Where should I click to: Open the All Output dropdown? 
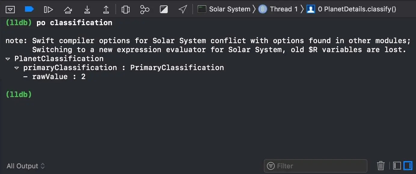(x=26, y=166)
